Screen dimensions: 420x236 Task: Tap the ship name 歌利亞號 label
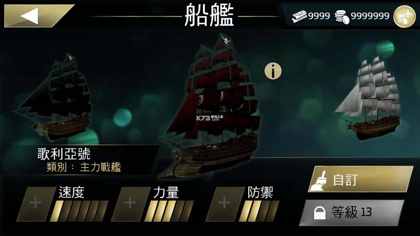pyautogui.click(x=64, y=154)
